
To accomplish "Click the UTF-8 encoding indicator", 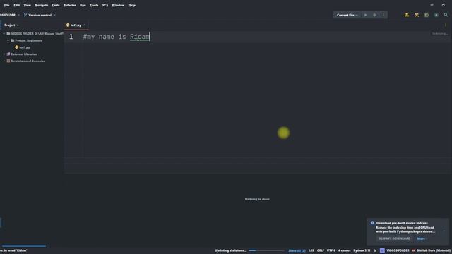I will (331, 251).
